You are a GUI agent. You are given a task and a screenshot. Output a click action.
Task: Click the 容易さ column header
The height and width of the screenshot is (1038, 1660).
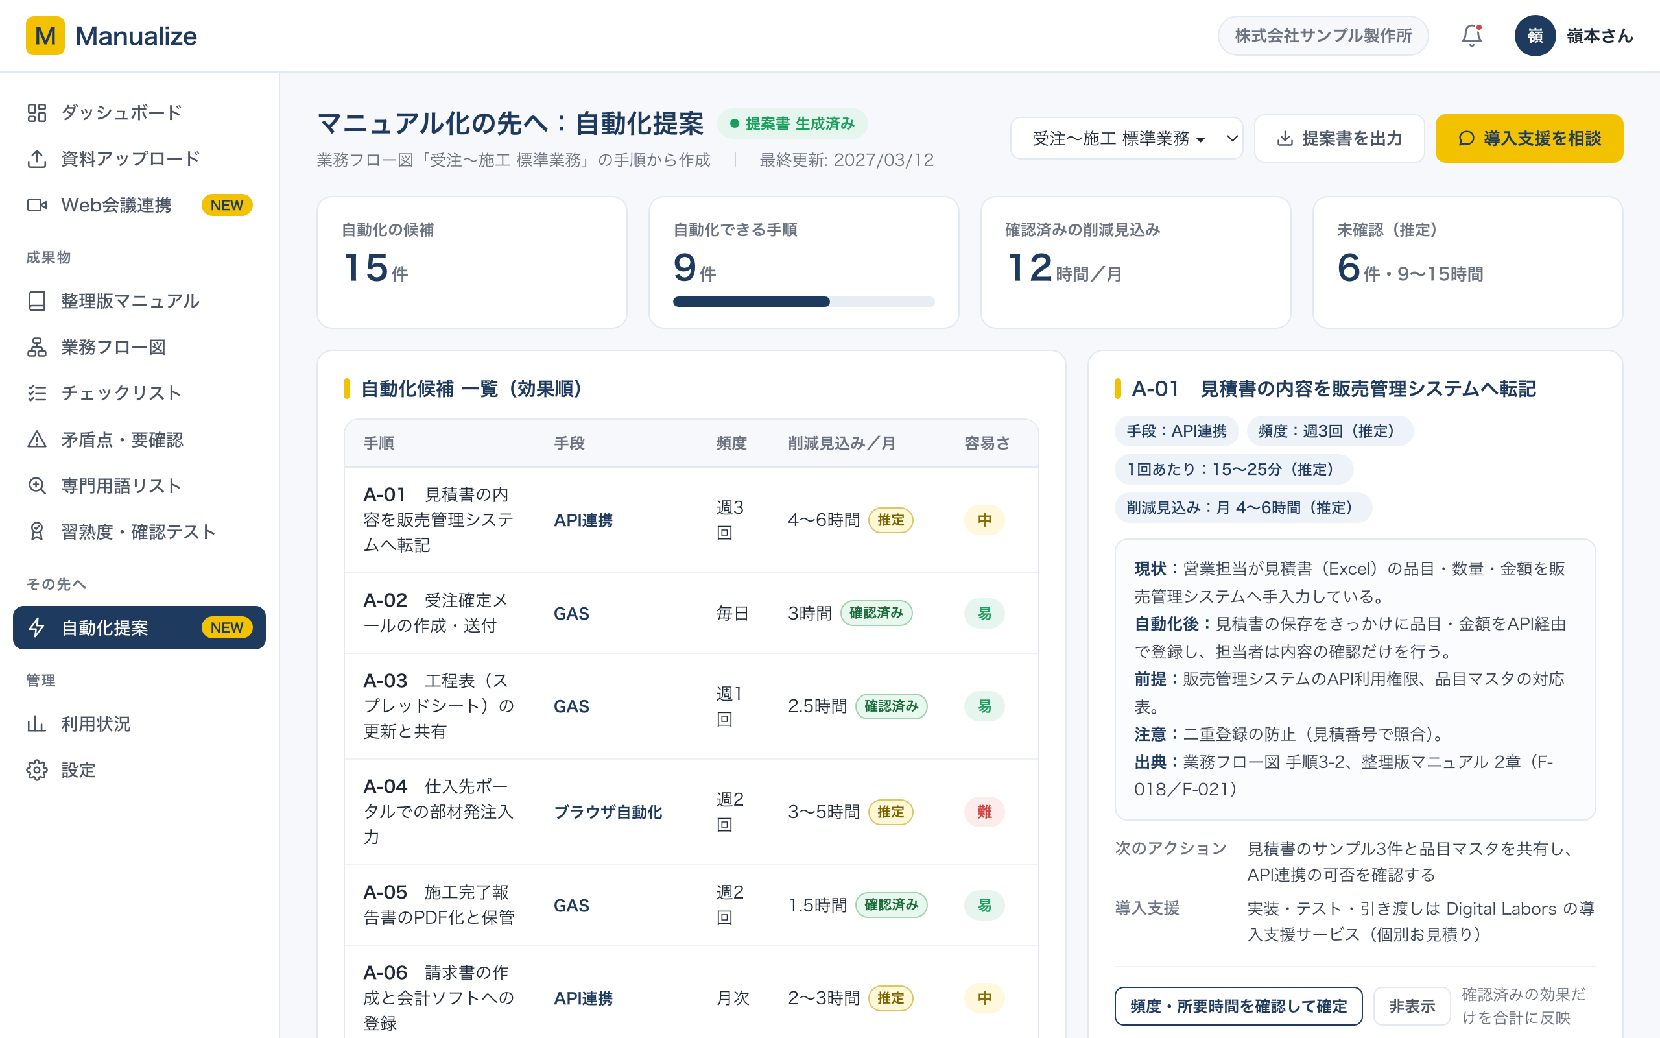tap(987, 444)
